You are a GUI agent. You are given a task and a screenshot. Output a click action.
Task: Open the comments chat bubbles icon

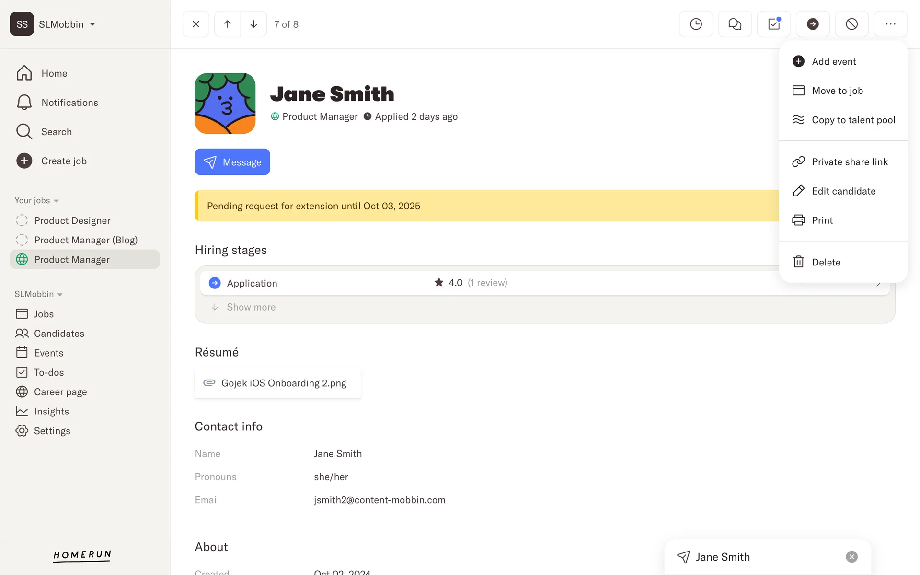(x=735, y=24)
